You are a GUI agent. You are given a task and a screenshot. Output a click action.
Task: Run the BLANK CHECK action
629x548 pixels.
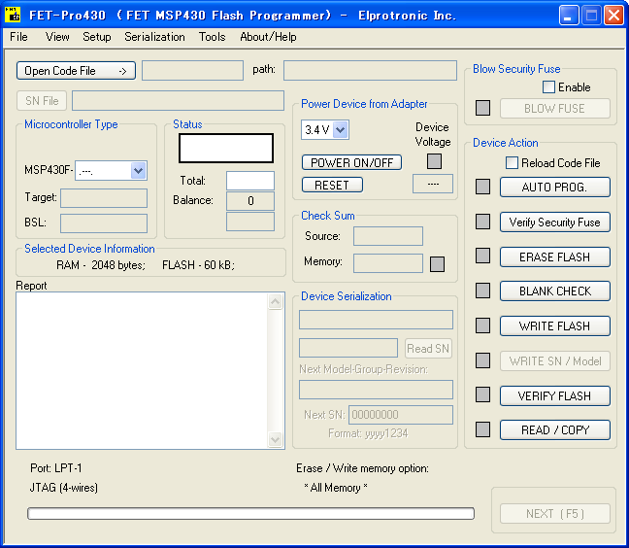pos(555,291)
